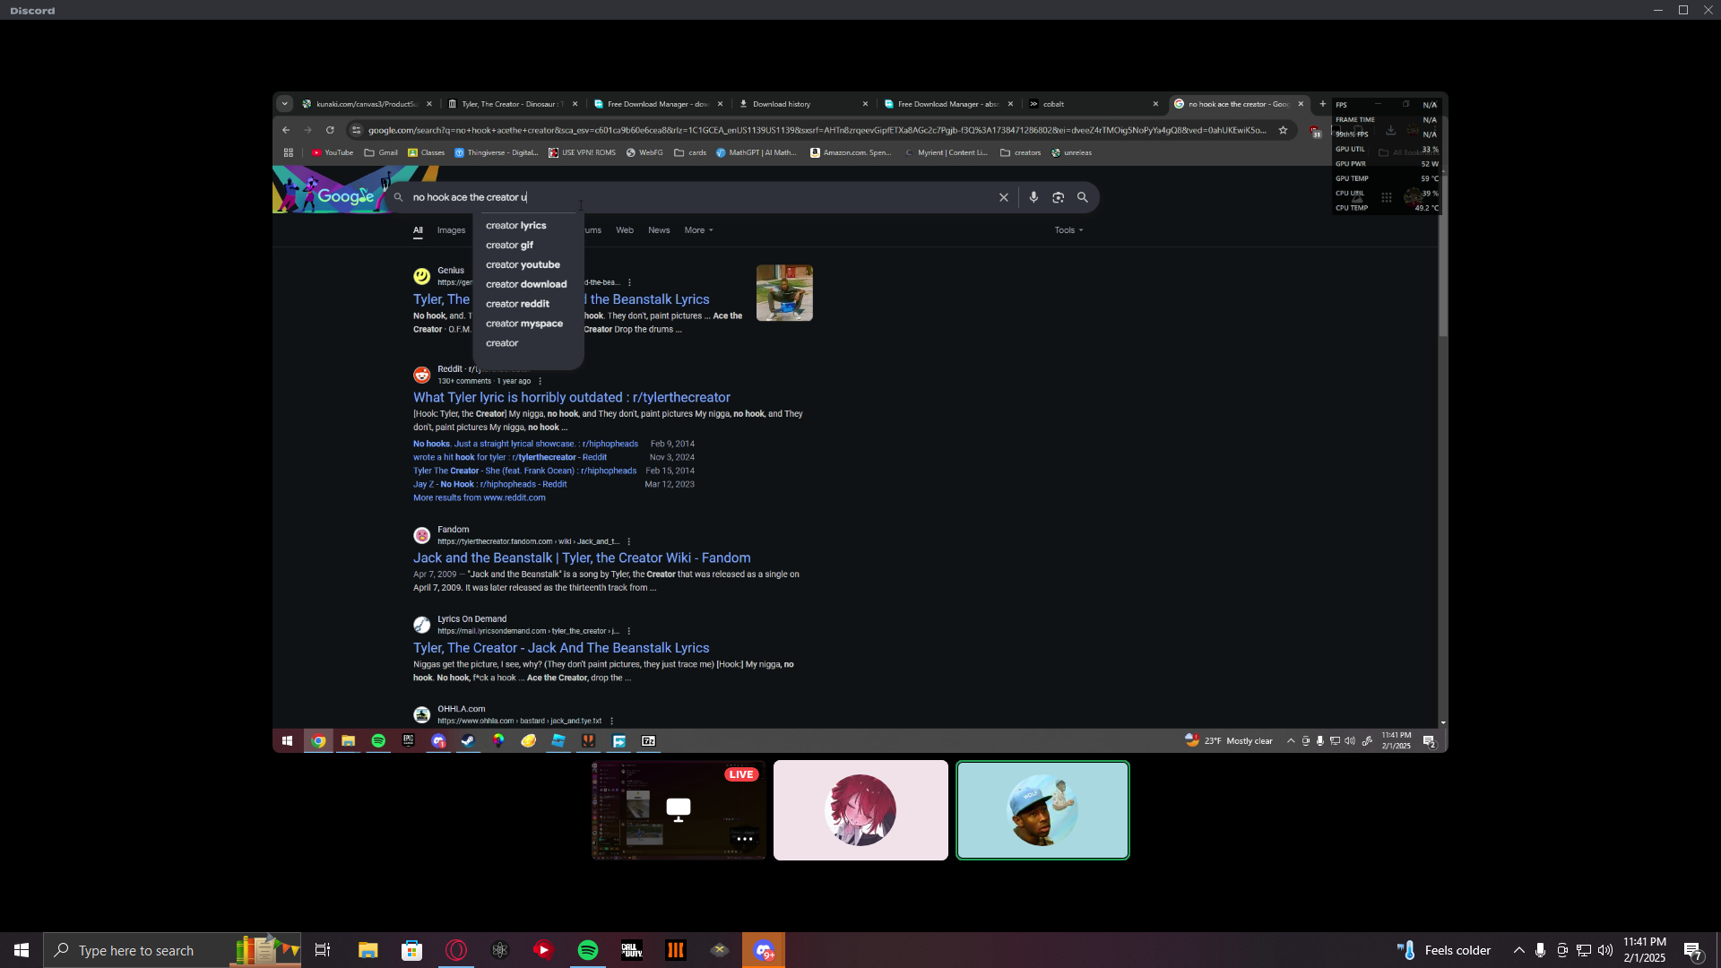Bookmark page with the star icon
This screenshot has height=968, width=1721.
click(x=1283, y=130)
